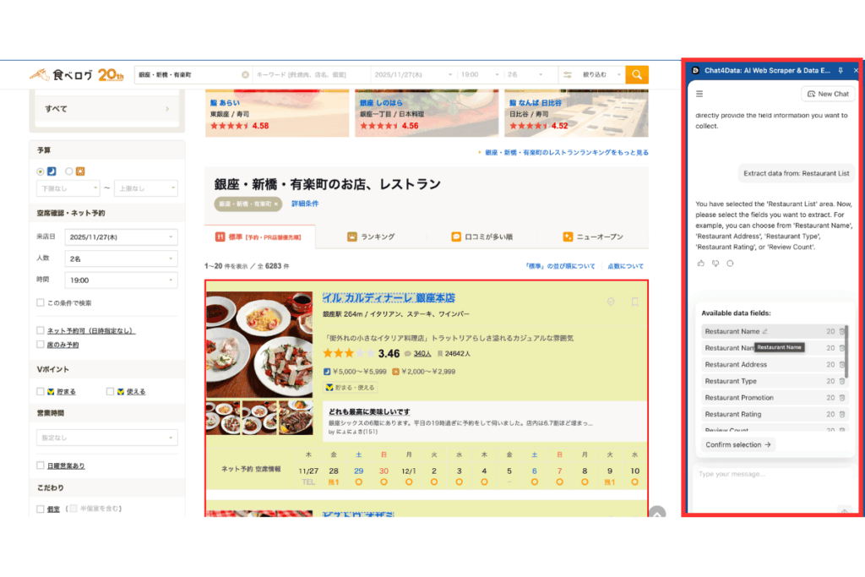Switch to the ランキング tab
Image resolution: width=865 pixels, height=577 pixels.
pyautogui.click(x=371, y=237)
